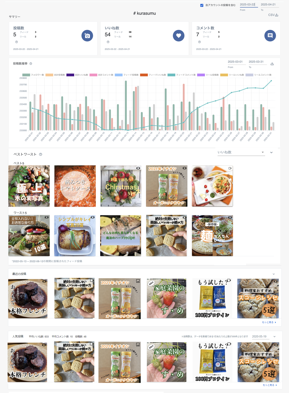
Task: Open the Christmas wreath best post thumbnail
Action: pyautogui.click(x=121, y=186)
